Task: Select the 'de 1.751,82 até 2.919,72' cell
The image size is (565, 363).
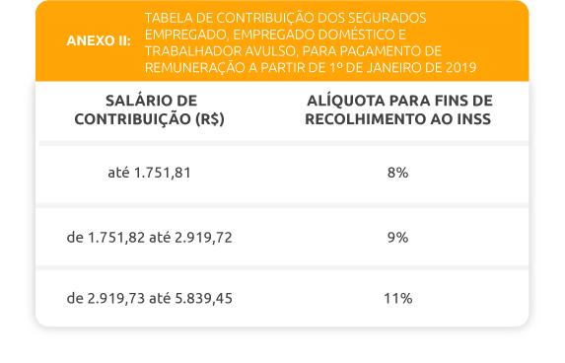Action: 150,237
